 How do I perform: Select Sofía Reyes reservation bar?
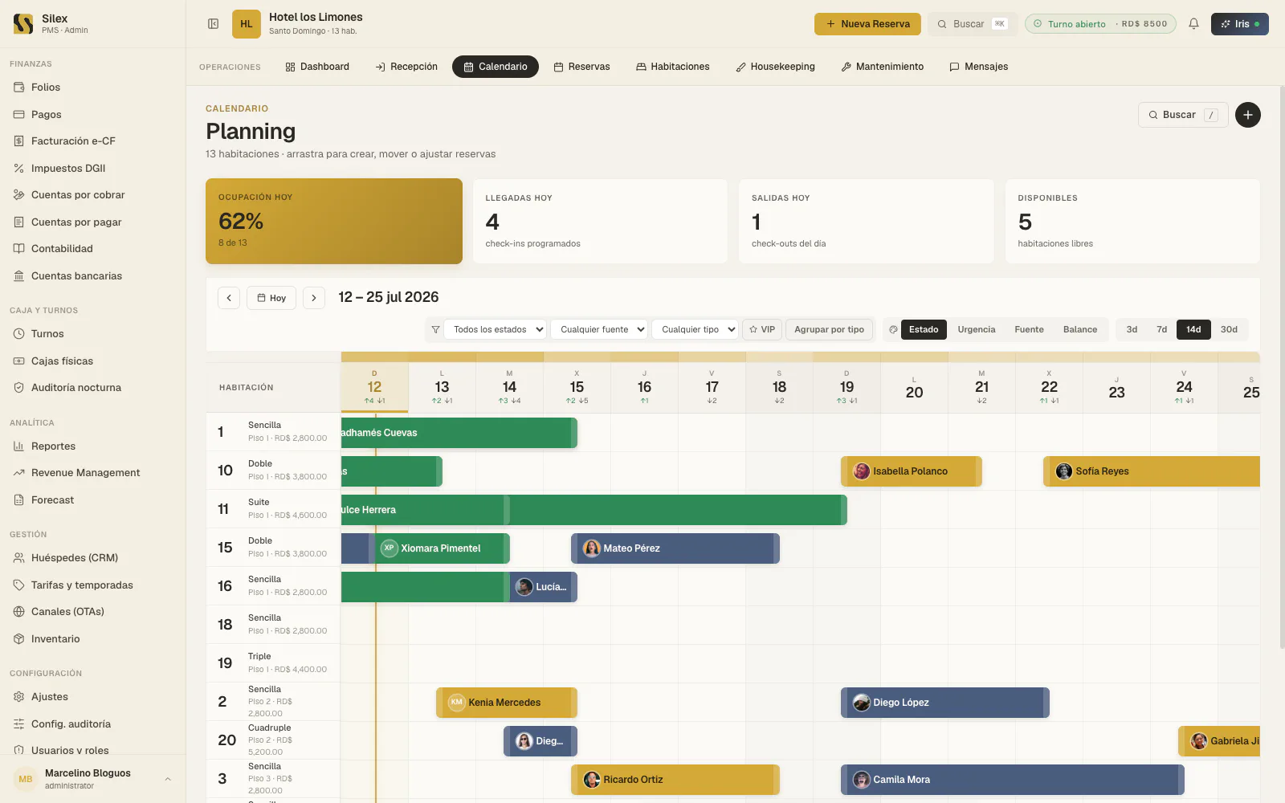(x=1152, y=471)
